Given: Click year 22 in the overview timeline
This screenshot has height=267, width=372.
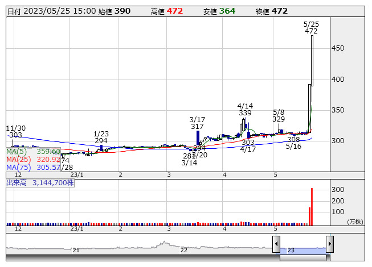Looking at the screenshot, I should point(183,250).
